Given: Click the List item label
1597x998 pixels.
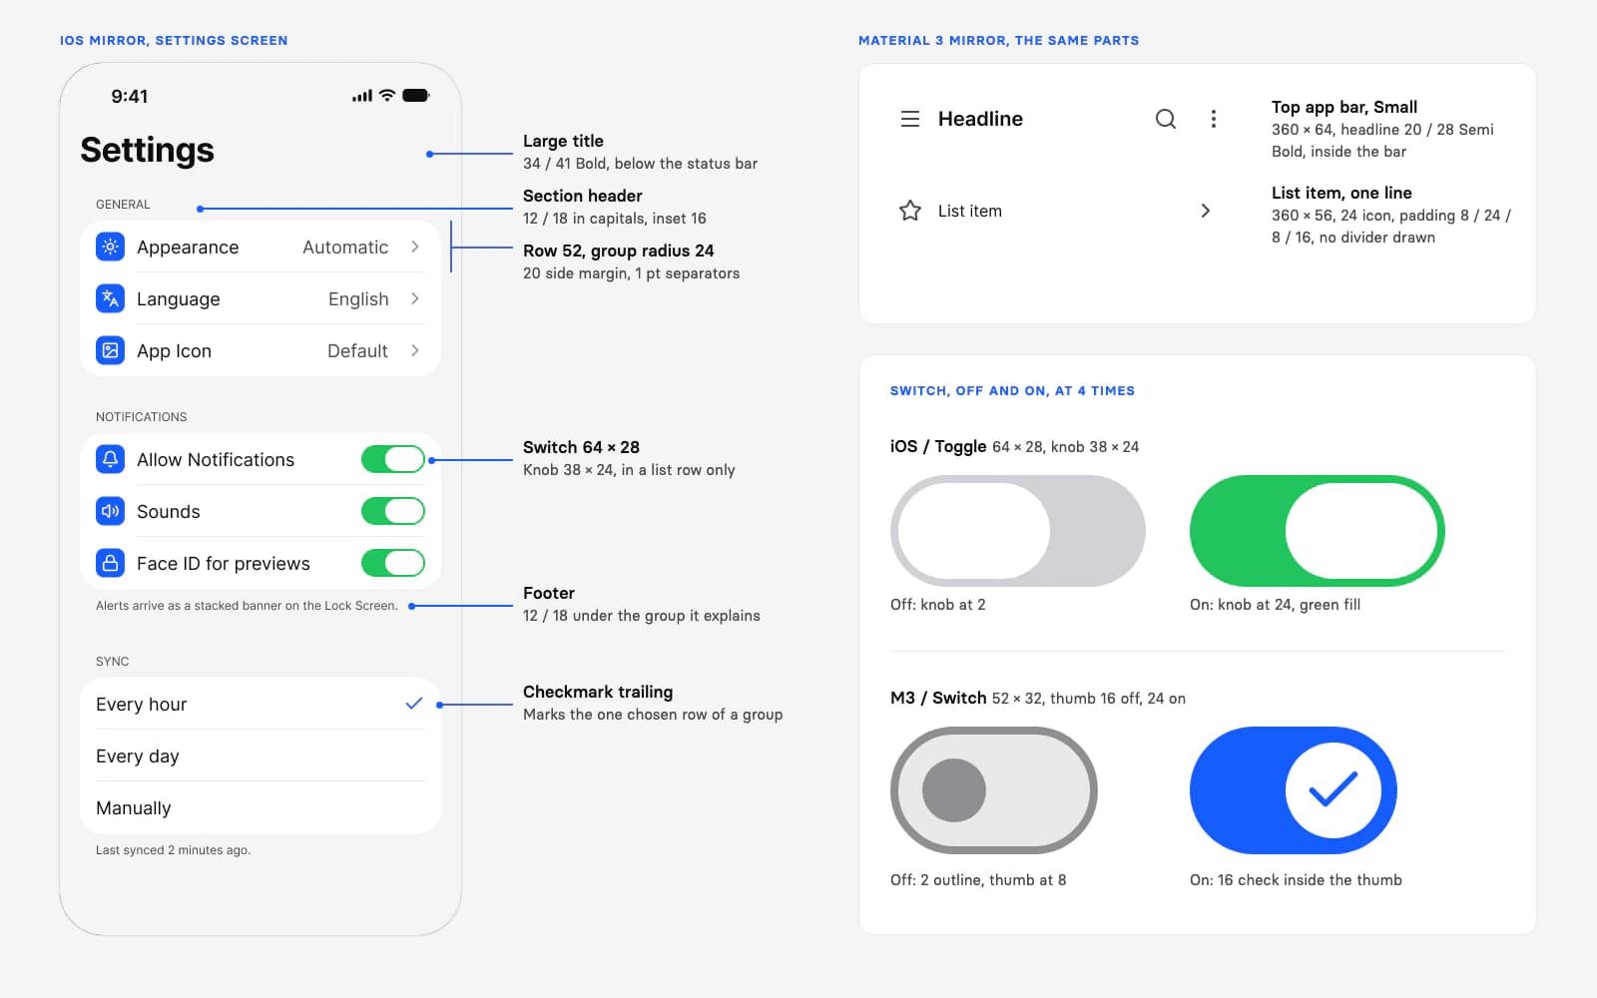Looking at the screenshot, I should coord(970,211).
